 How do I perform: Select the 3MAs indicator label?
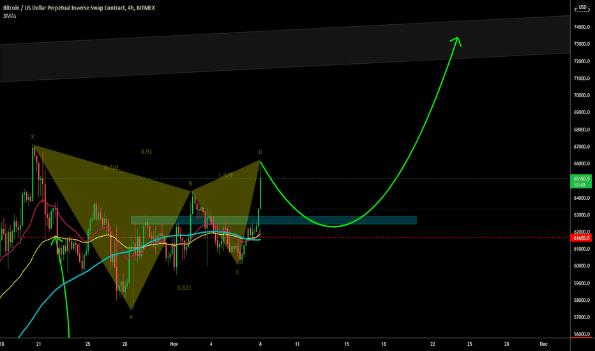point(10,16)
